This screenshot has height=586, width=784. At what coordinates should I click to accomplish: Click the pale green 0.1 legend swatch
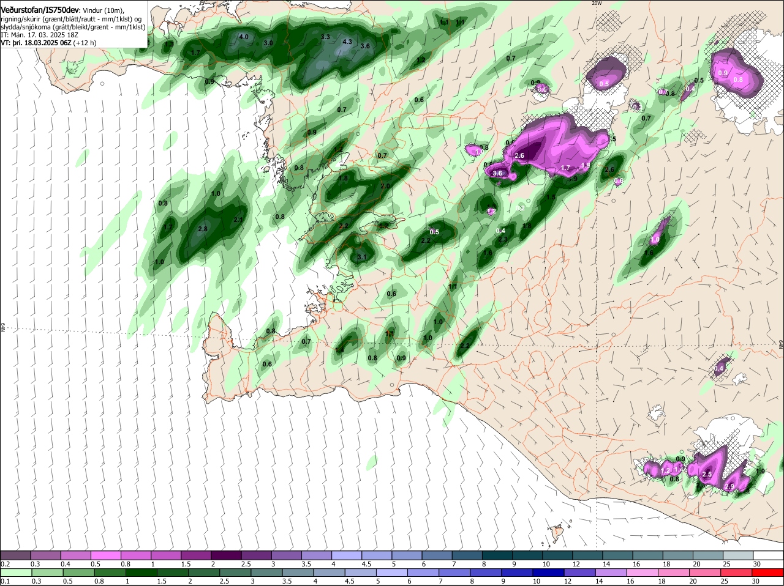(16, 573)
